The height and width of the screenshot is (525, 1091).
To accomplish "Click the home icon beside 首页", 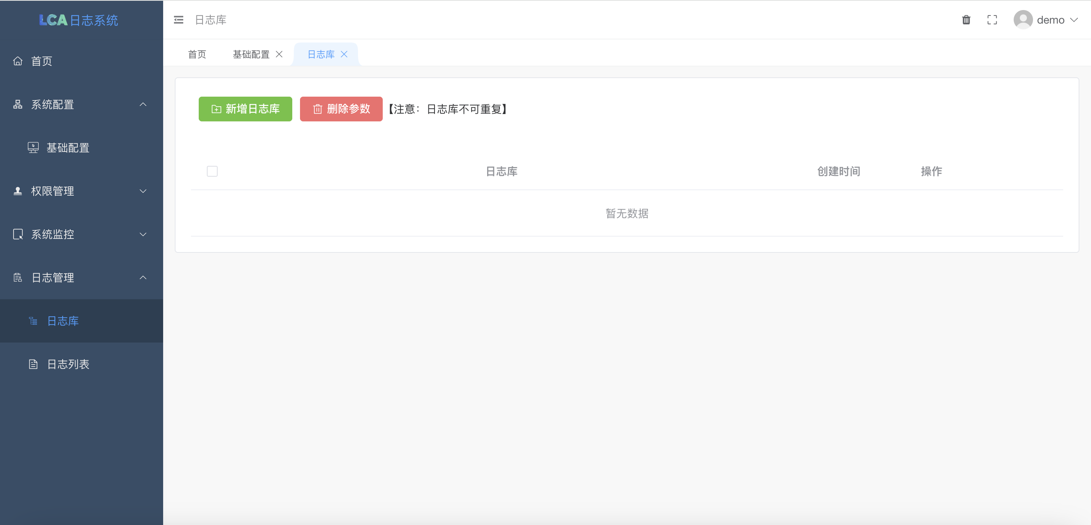I will (x=18, y=61).
